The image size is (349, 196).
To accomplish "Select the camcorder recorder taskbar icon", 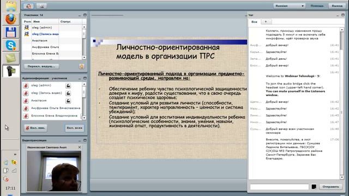I will click(x=11, y=71).
